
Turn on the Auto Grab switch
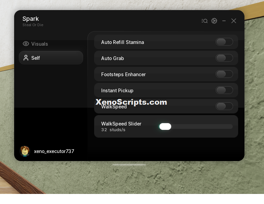(x=224, y=58)
